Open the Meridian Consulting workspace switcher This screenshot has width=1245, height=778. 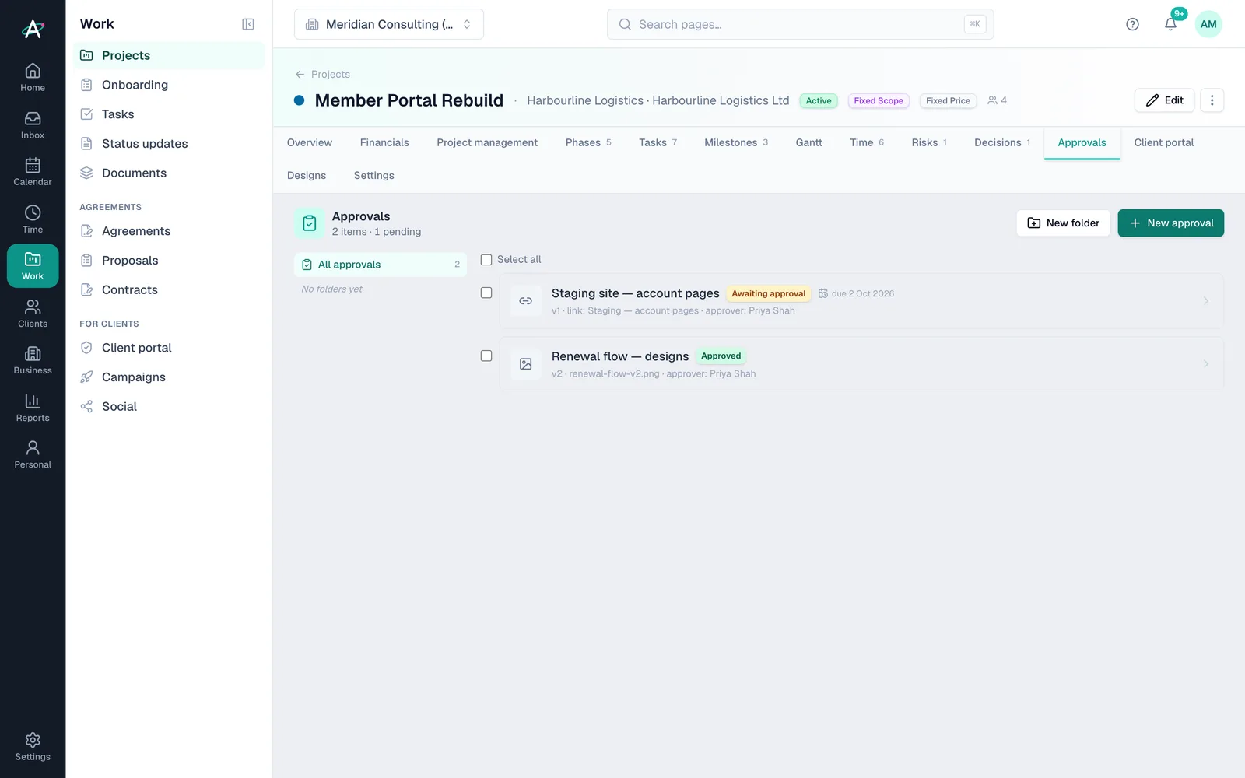[389, 24]
